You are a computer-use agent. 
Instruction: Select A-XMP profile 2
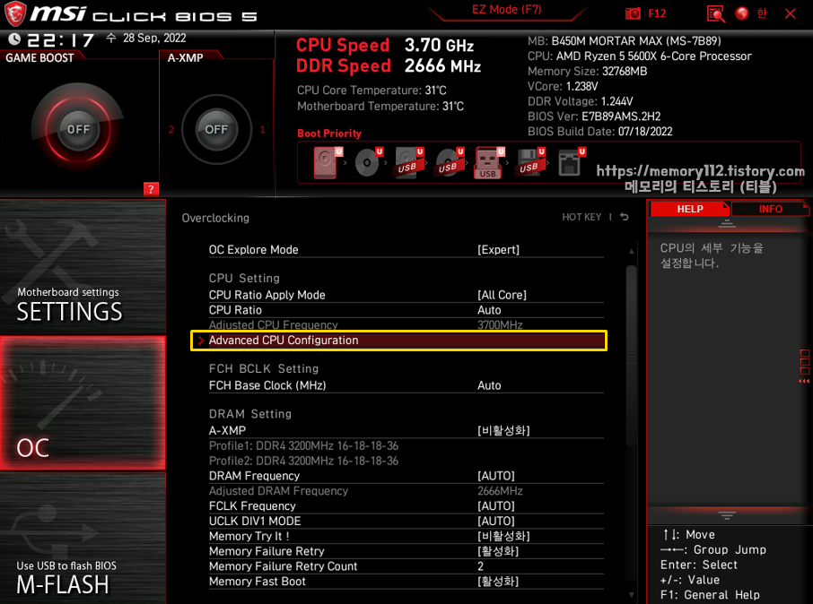[x=171, y=129]
